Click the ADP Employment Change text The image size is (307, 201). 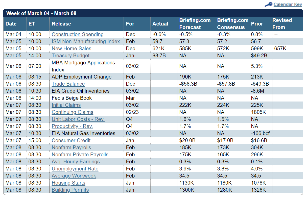(82, 77)
